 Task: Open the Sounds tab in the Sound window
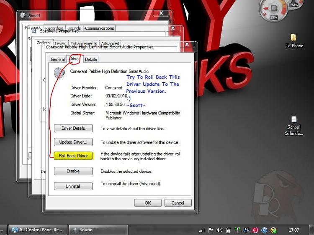click(74, 28)
